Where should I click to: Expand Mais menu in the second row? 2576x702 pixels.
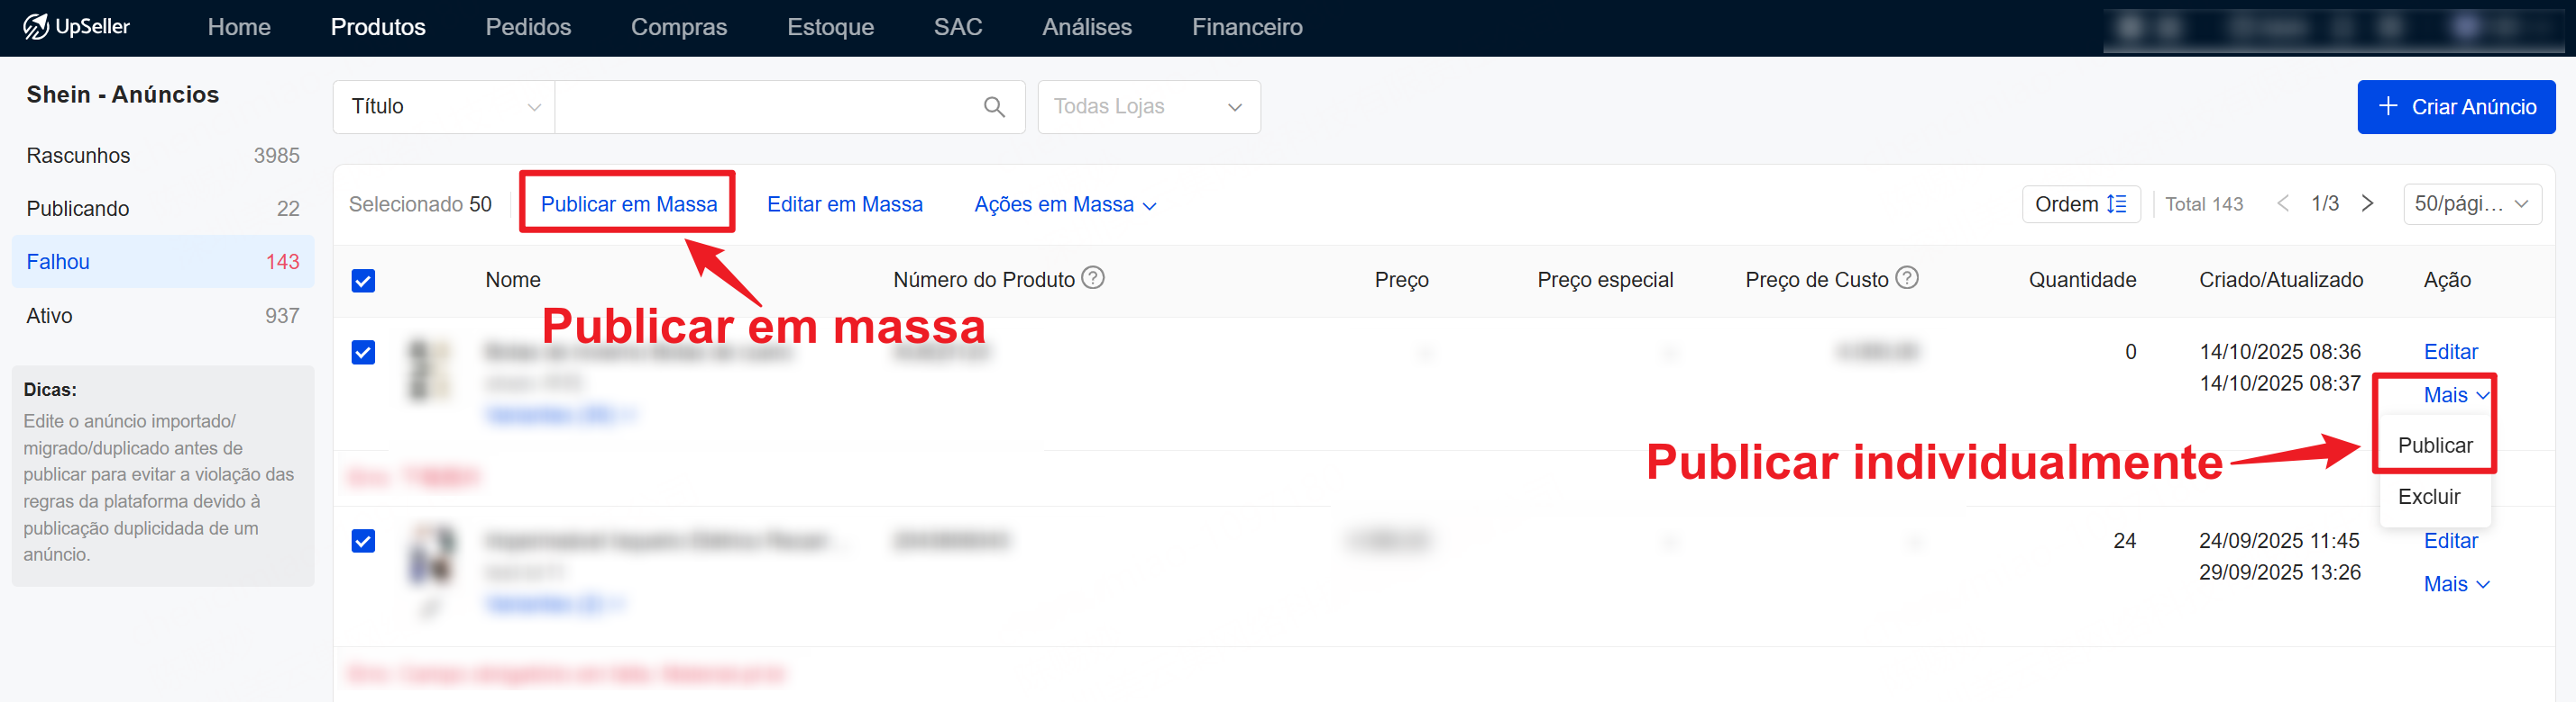[2456, 584]
